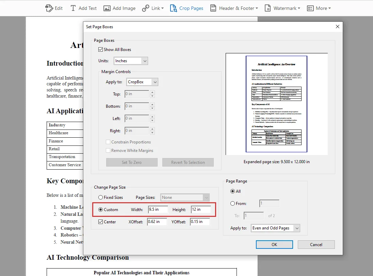
Task: Decrease the Bottom margin with down stepper
Action: (x=152, y=108)
